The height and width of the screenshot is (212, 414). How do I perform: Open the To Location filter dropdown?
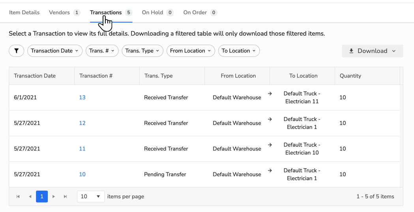(238, 51)
